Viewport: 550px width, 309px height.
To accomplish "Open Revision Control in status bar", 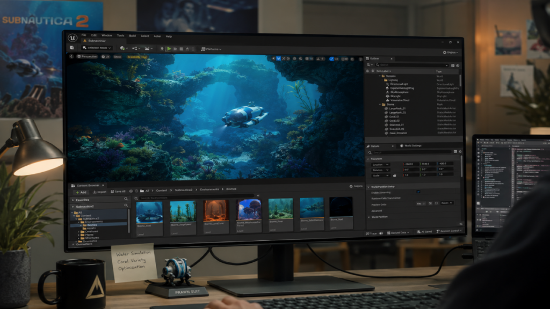I will tap(449, 231).
